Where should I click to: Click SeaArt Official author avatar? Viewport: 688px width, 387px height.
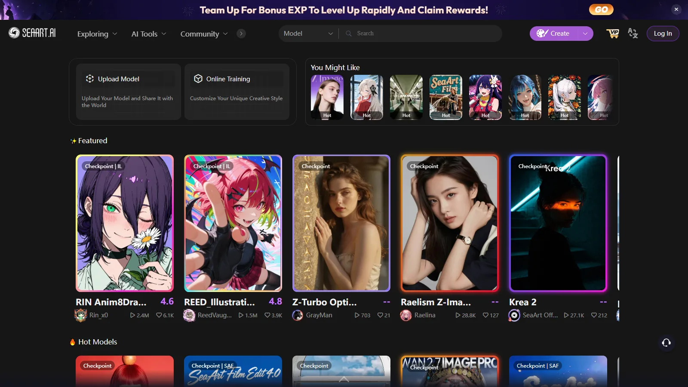point(514,315)
